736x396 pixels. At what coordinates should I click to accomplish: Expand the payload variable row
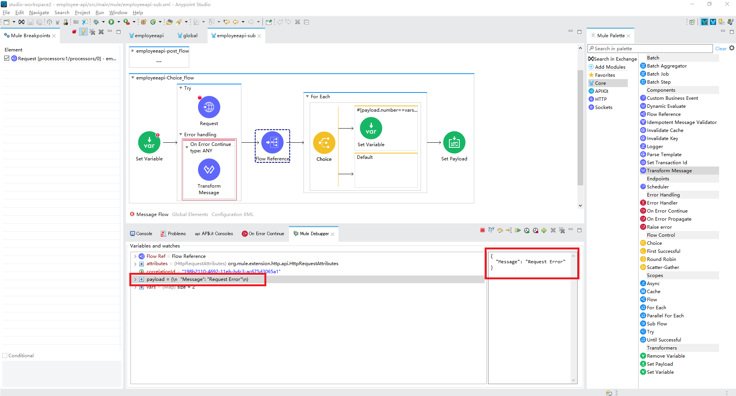[x=135, y=279]
